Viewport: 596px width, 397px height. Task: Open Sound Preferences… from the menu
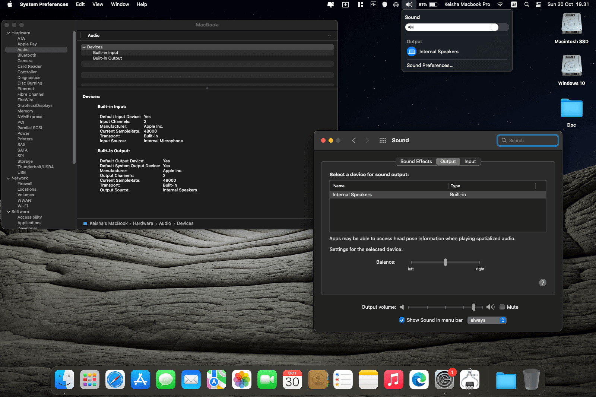pos(430,66)
